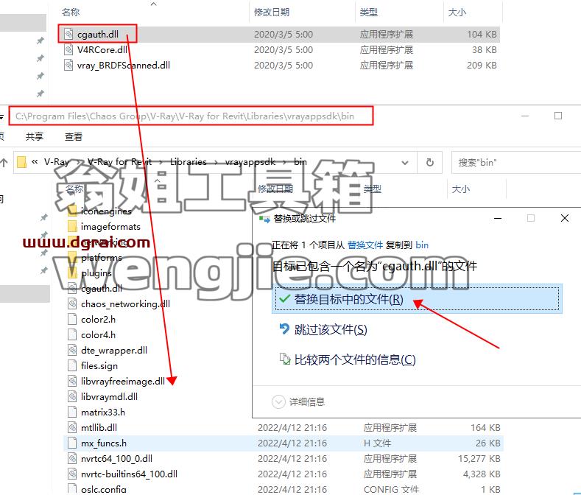Select nvrtc64_100_0.dll file
This screenshot has height=495, width=581.
click(117, 459)
